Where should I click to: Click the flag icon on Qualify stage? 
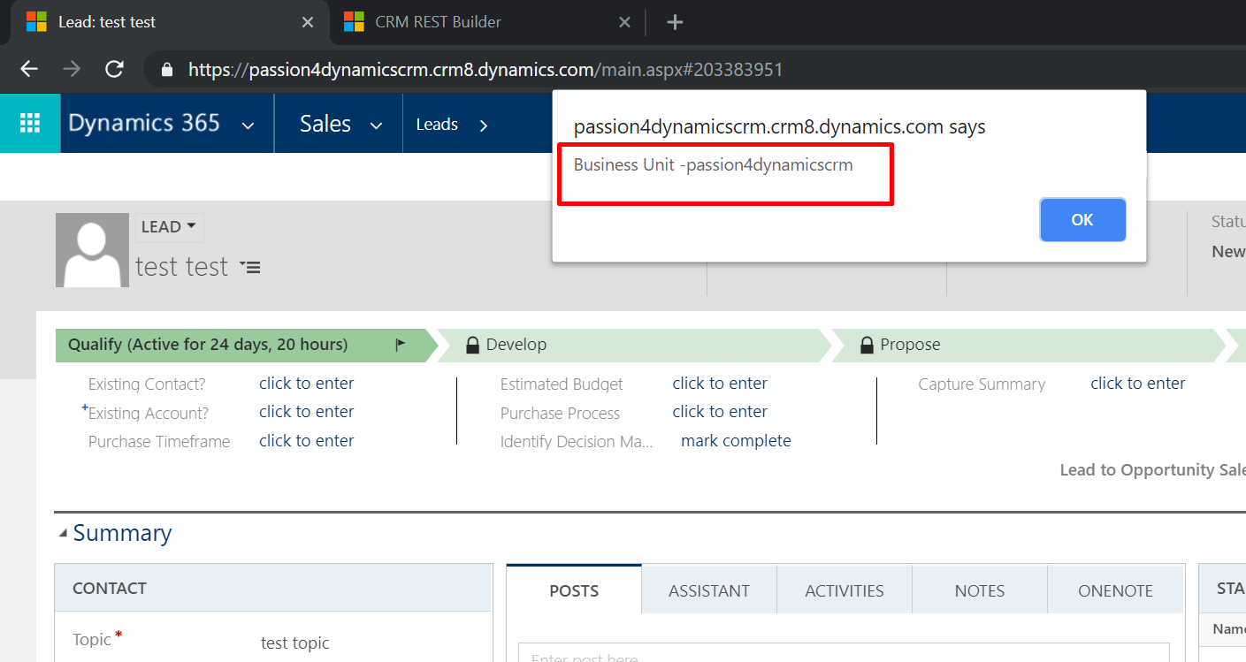(x=401, y=345)
